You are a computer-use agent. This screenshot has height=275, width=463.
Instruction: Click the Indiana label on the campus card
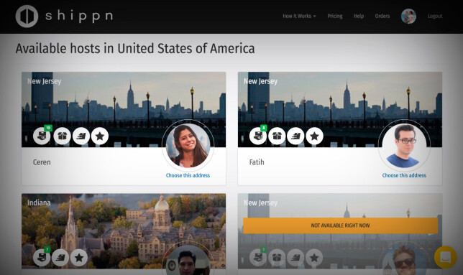(x=39, y=202)
